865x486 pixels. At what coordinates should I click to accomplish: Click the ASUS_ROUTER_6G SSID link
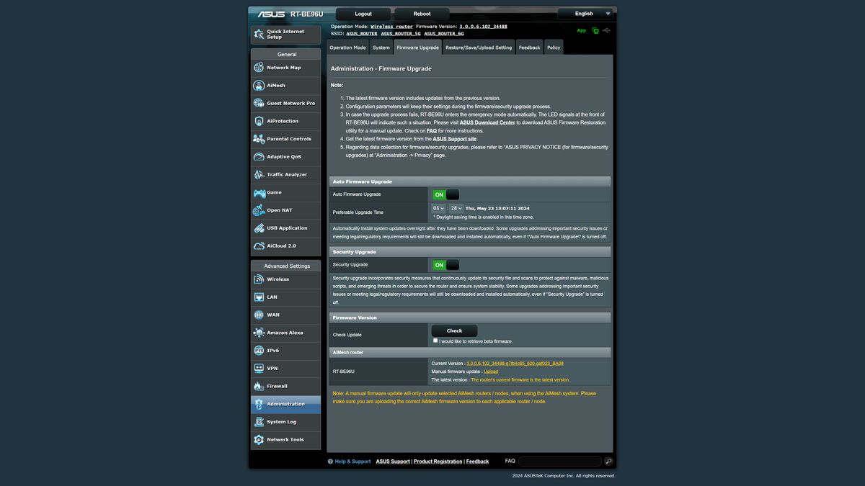(444, 33)
